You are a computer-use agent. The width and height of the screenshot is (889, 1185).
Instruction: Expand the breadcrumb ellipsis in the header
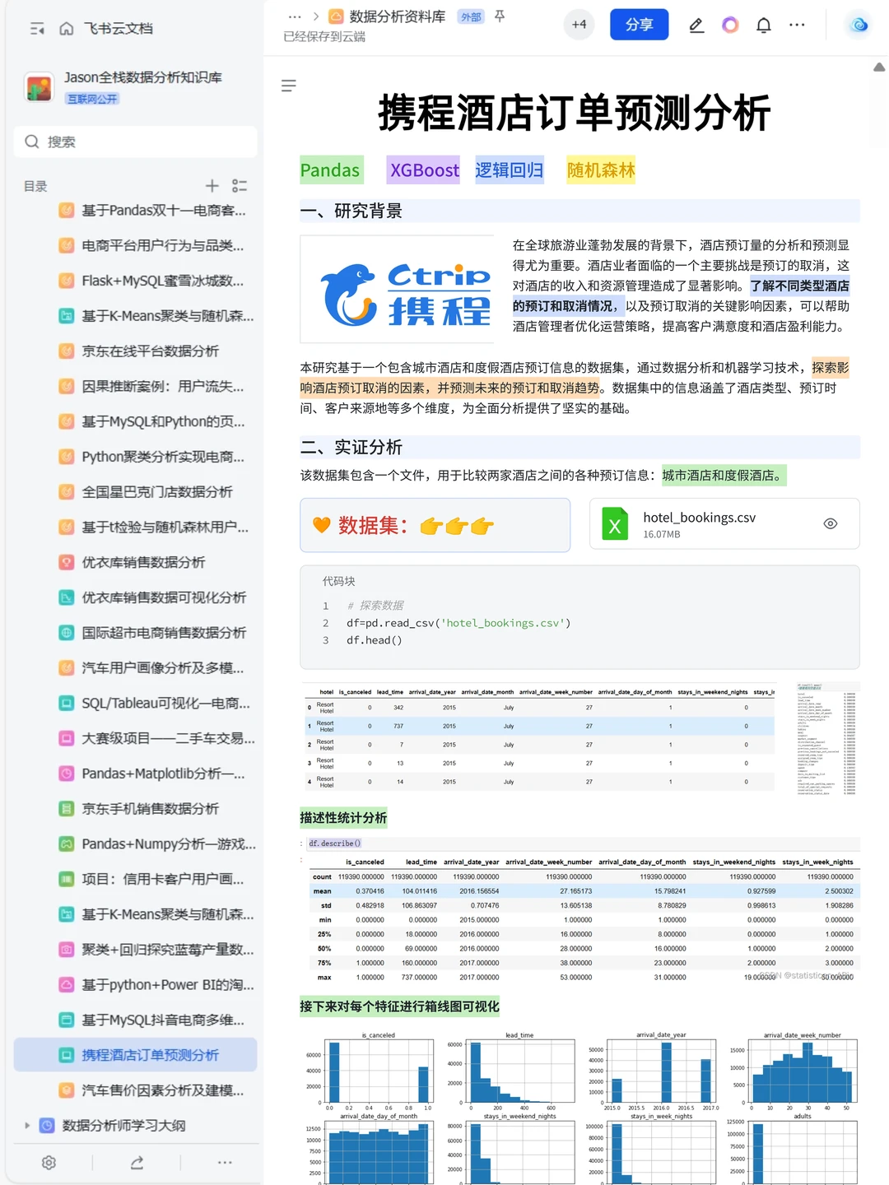295,16
